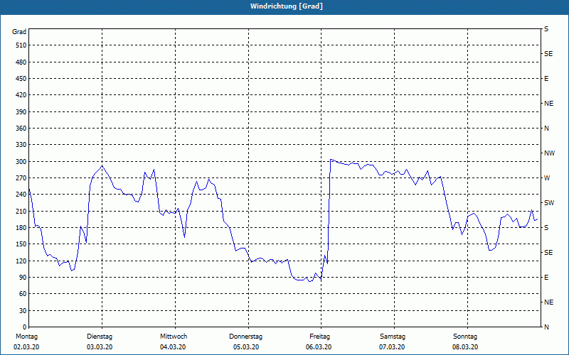Select the 240 degree axis value

21,194
